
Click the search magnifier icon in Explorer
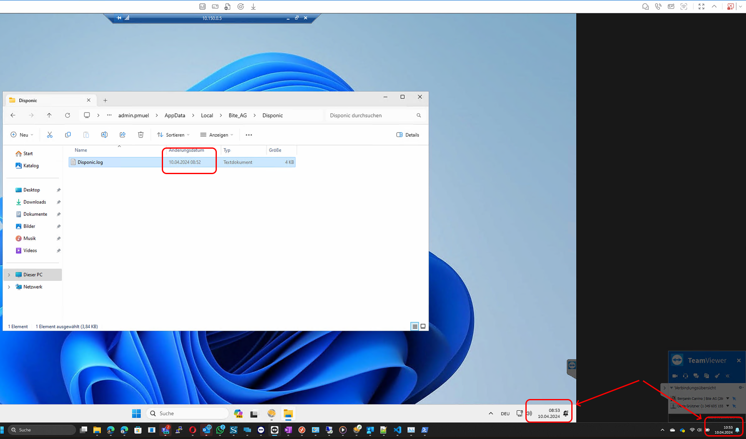point(419,115)
